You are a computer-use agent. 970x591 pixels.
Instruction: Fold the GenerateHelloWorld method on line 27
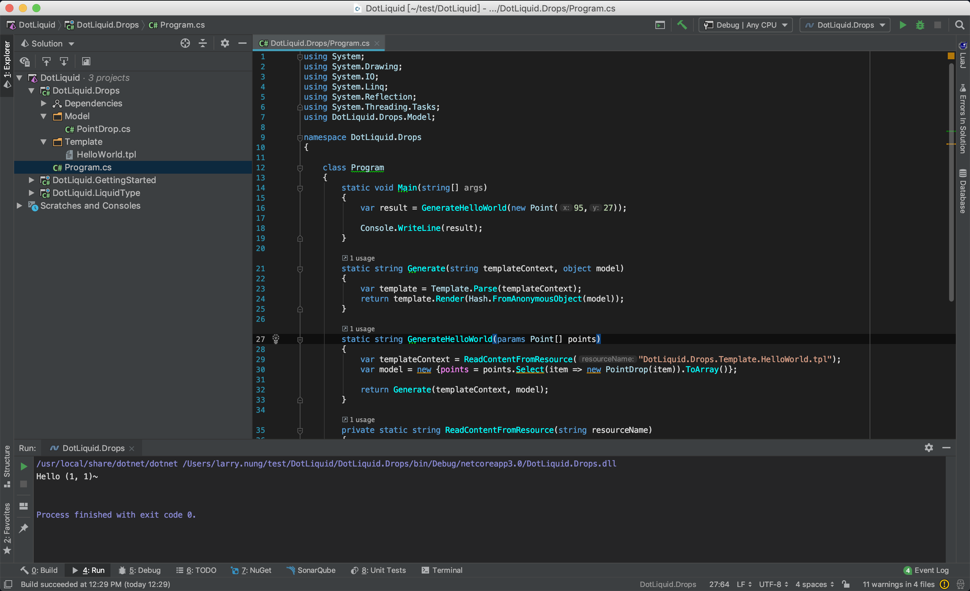click(x=300, y=339)
